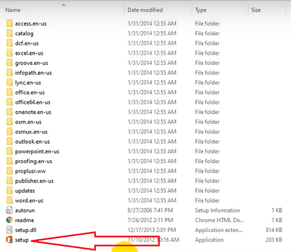The height and width of the screenshot is (252, 291).
Task: Select the setup application Office icon
Action: 10,240
